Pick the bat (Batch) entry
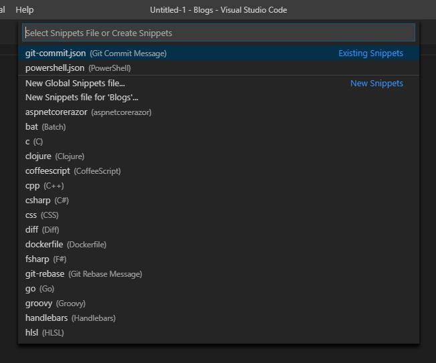The image size is (436, 363). pyautogui.click(x=219, y=127)
